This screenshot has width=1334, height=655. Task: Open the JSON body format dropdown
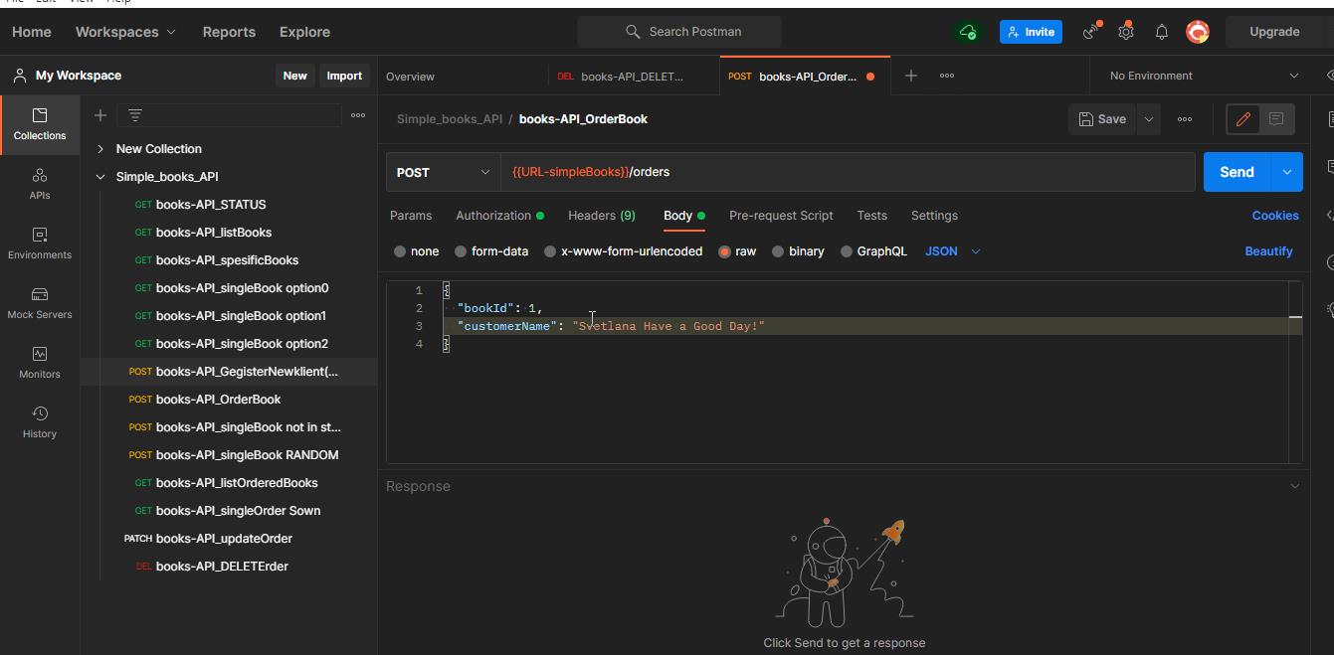click(952, 251)
